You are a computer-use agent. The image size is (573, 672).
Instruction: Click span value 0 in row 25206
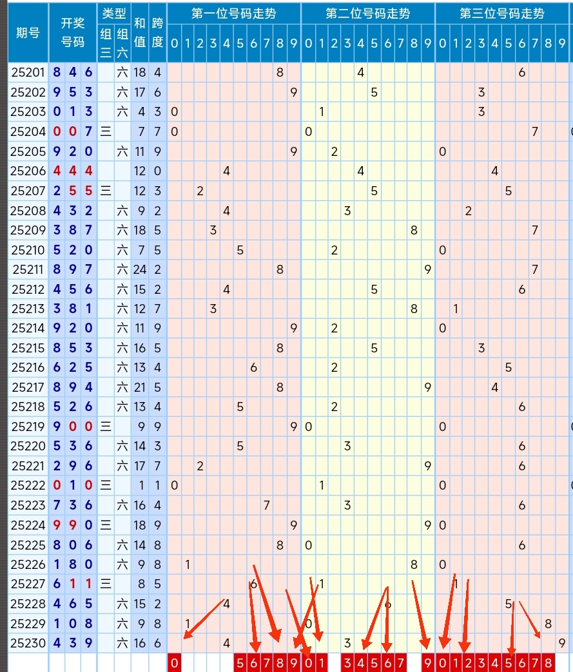click(x=157, y=171)
